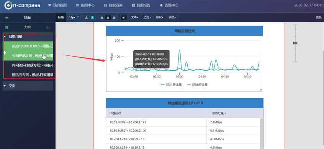Click the 5.31Mbps value cell
Image resolution: width=324 pixels, height=149 pixels.
click(x=217, y=131)
